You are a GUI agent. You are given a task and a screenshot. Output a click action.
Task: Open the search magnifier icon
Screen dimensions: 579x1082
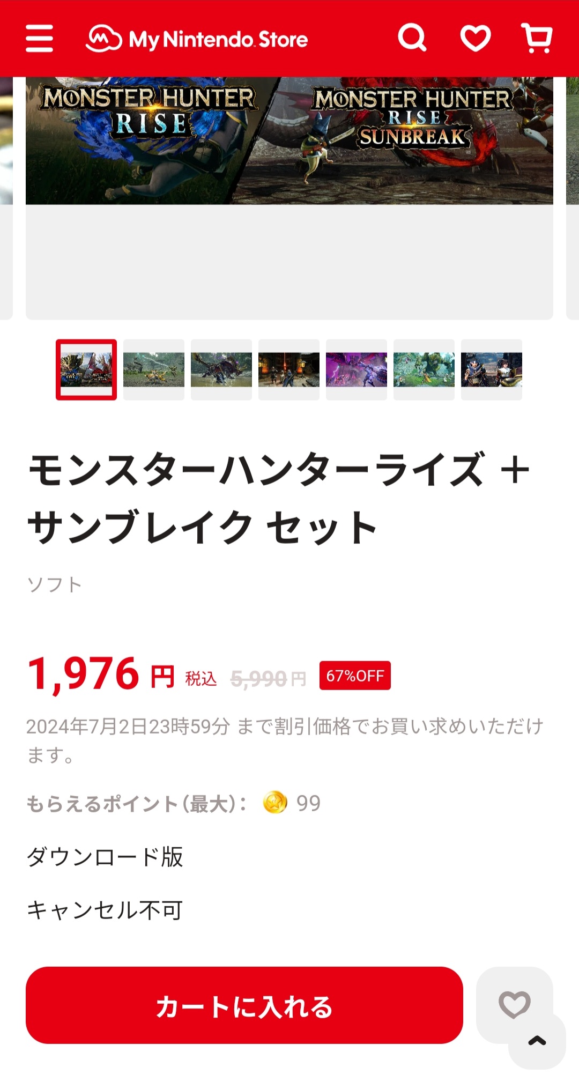412,38
